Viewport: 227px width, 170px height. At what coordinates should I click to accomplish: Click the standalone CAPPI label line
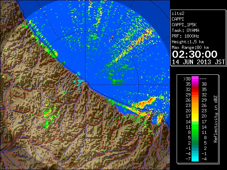178,19
